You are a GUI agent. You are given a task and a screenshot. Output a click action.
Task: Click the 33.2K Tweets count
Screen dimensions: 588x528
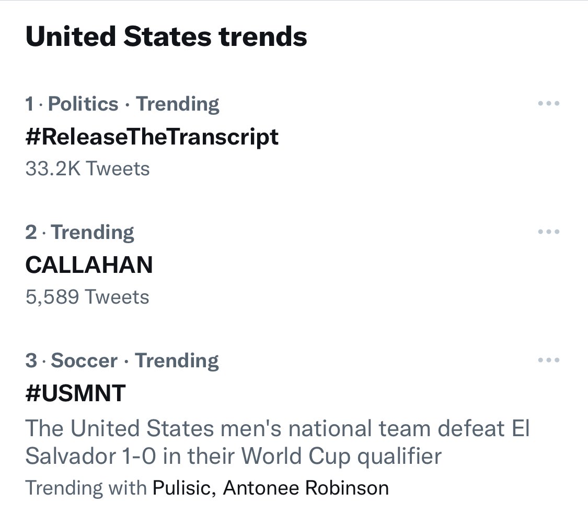[87, 169]
